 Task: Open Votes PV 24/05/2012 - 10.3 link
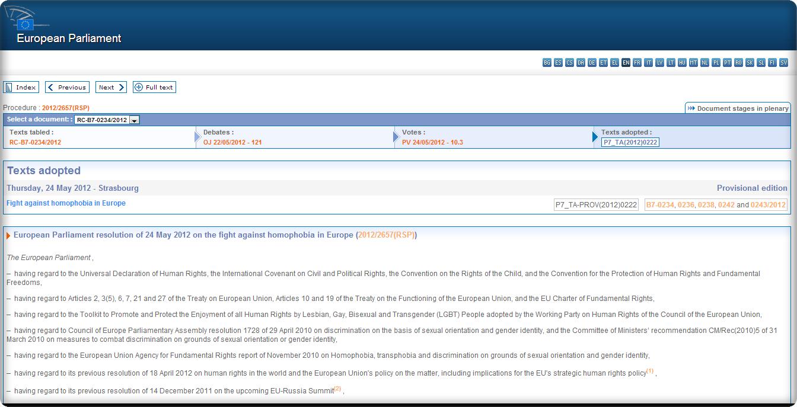[x=432, y=142]
